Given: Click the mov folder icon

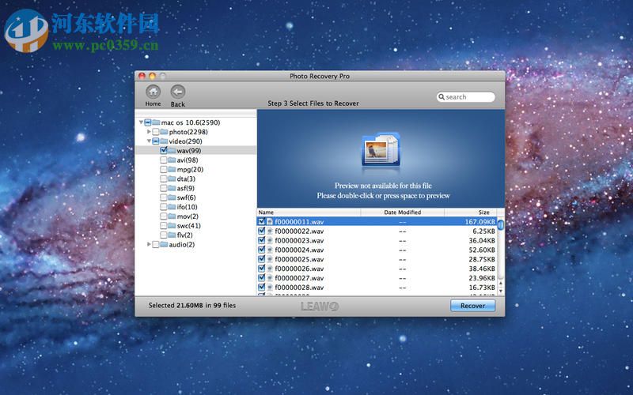Looking at the screenshot, I should coord(172,216).
